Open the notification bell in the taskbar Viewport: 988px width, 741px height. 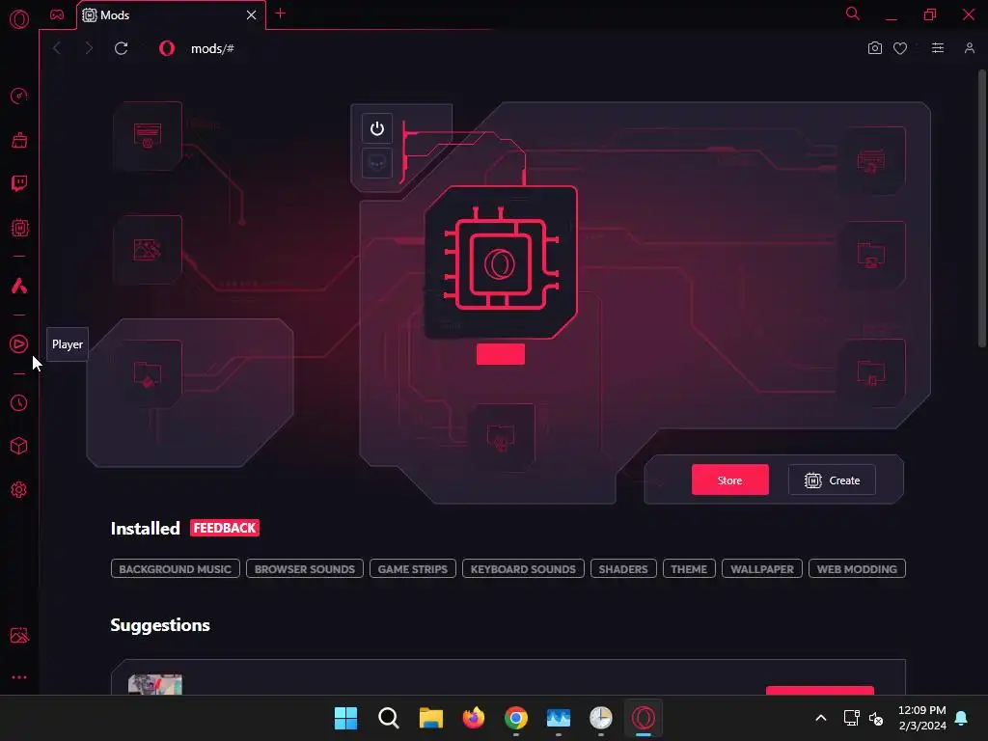point(961,718)
